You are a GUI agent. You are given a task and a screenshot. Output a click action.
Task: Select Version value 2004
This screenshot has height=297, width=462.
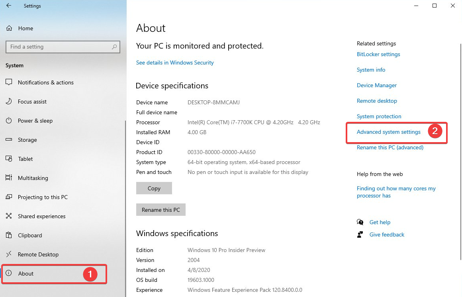pos(194,260)
